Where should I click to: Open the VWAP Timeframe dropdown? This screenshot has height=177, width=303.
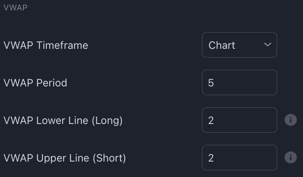point(239,45)
